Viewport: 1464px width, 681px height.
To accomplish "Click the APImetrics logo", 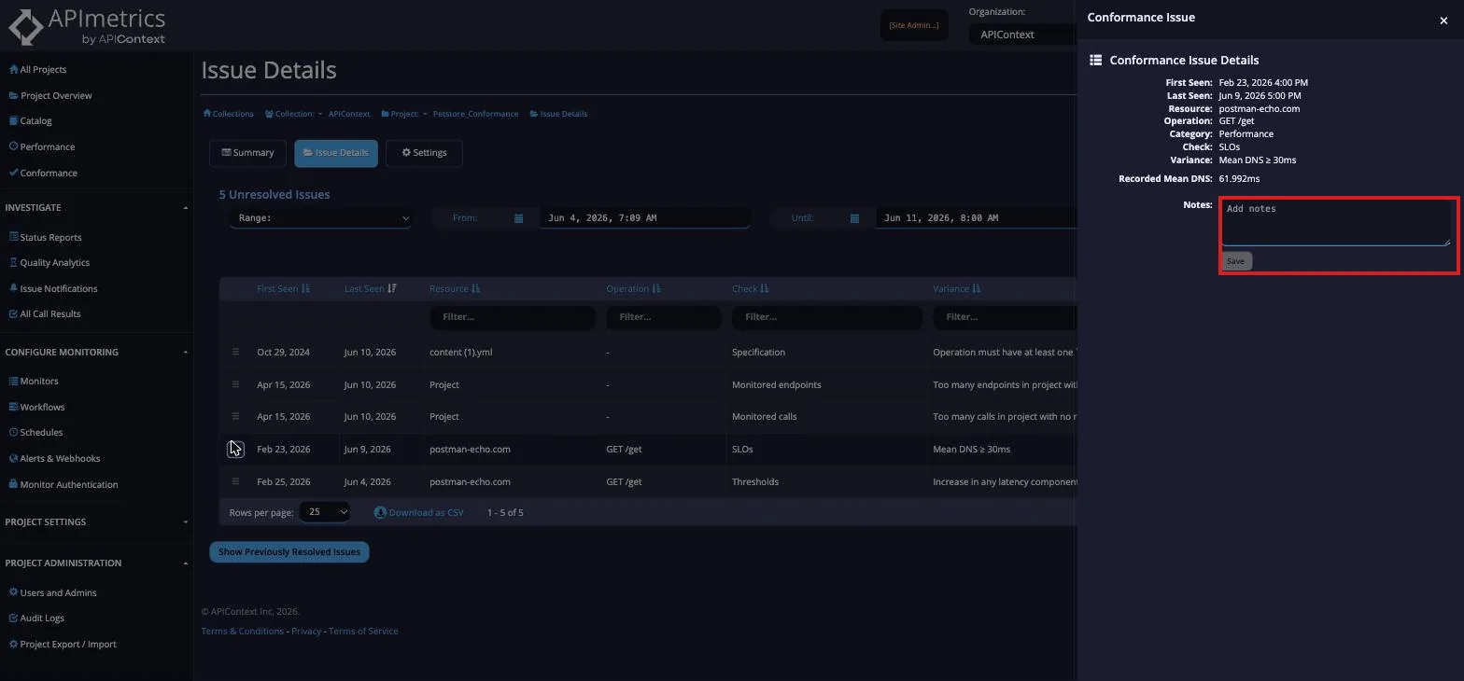I will 87,26.
